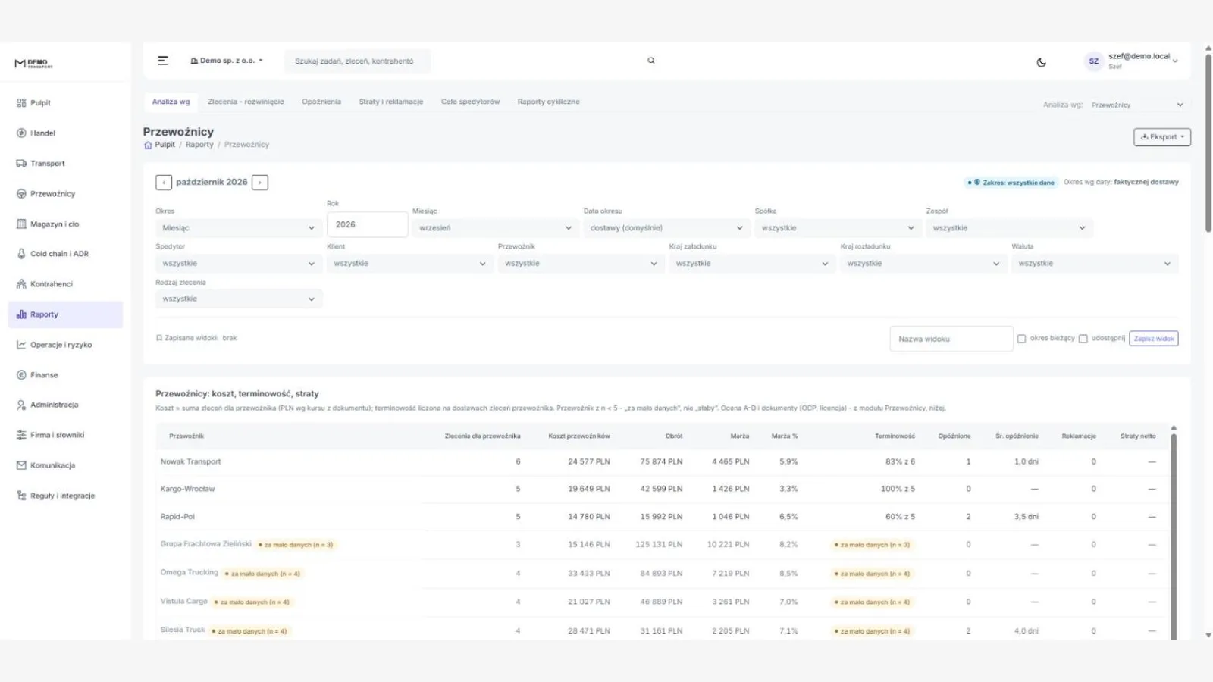Viewport: 1213px width, 682px height.
Task: Open the Reguły i integracje icon
Action: click(x=21, y=496)
